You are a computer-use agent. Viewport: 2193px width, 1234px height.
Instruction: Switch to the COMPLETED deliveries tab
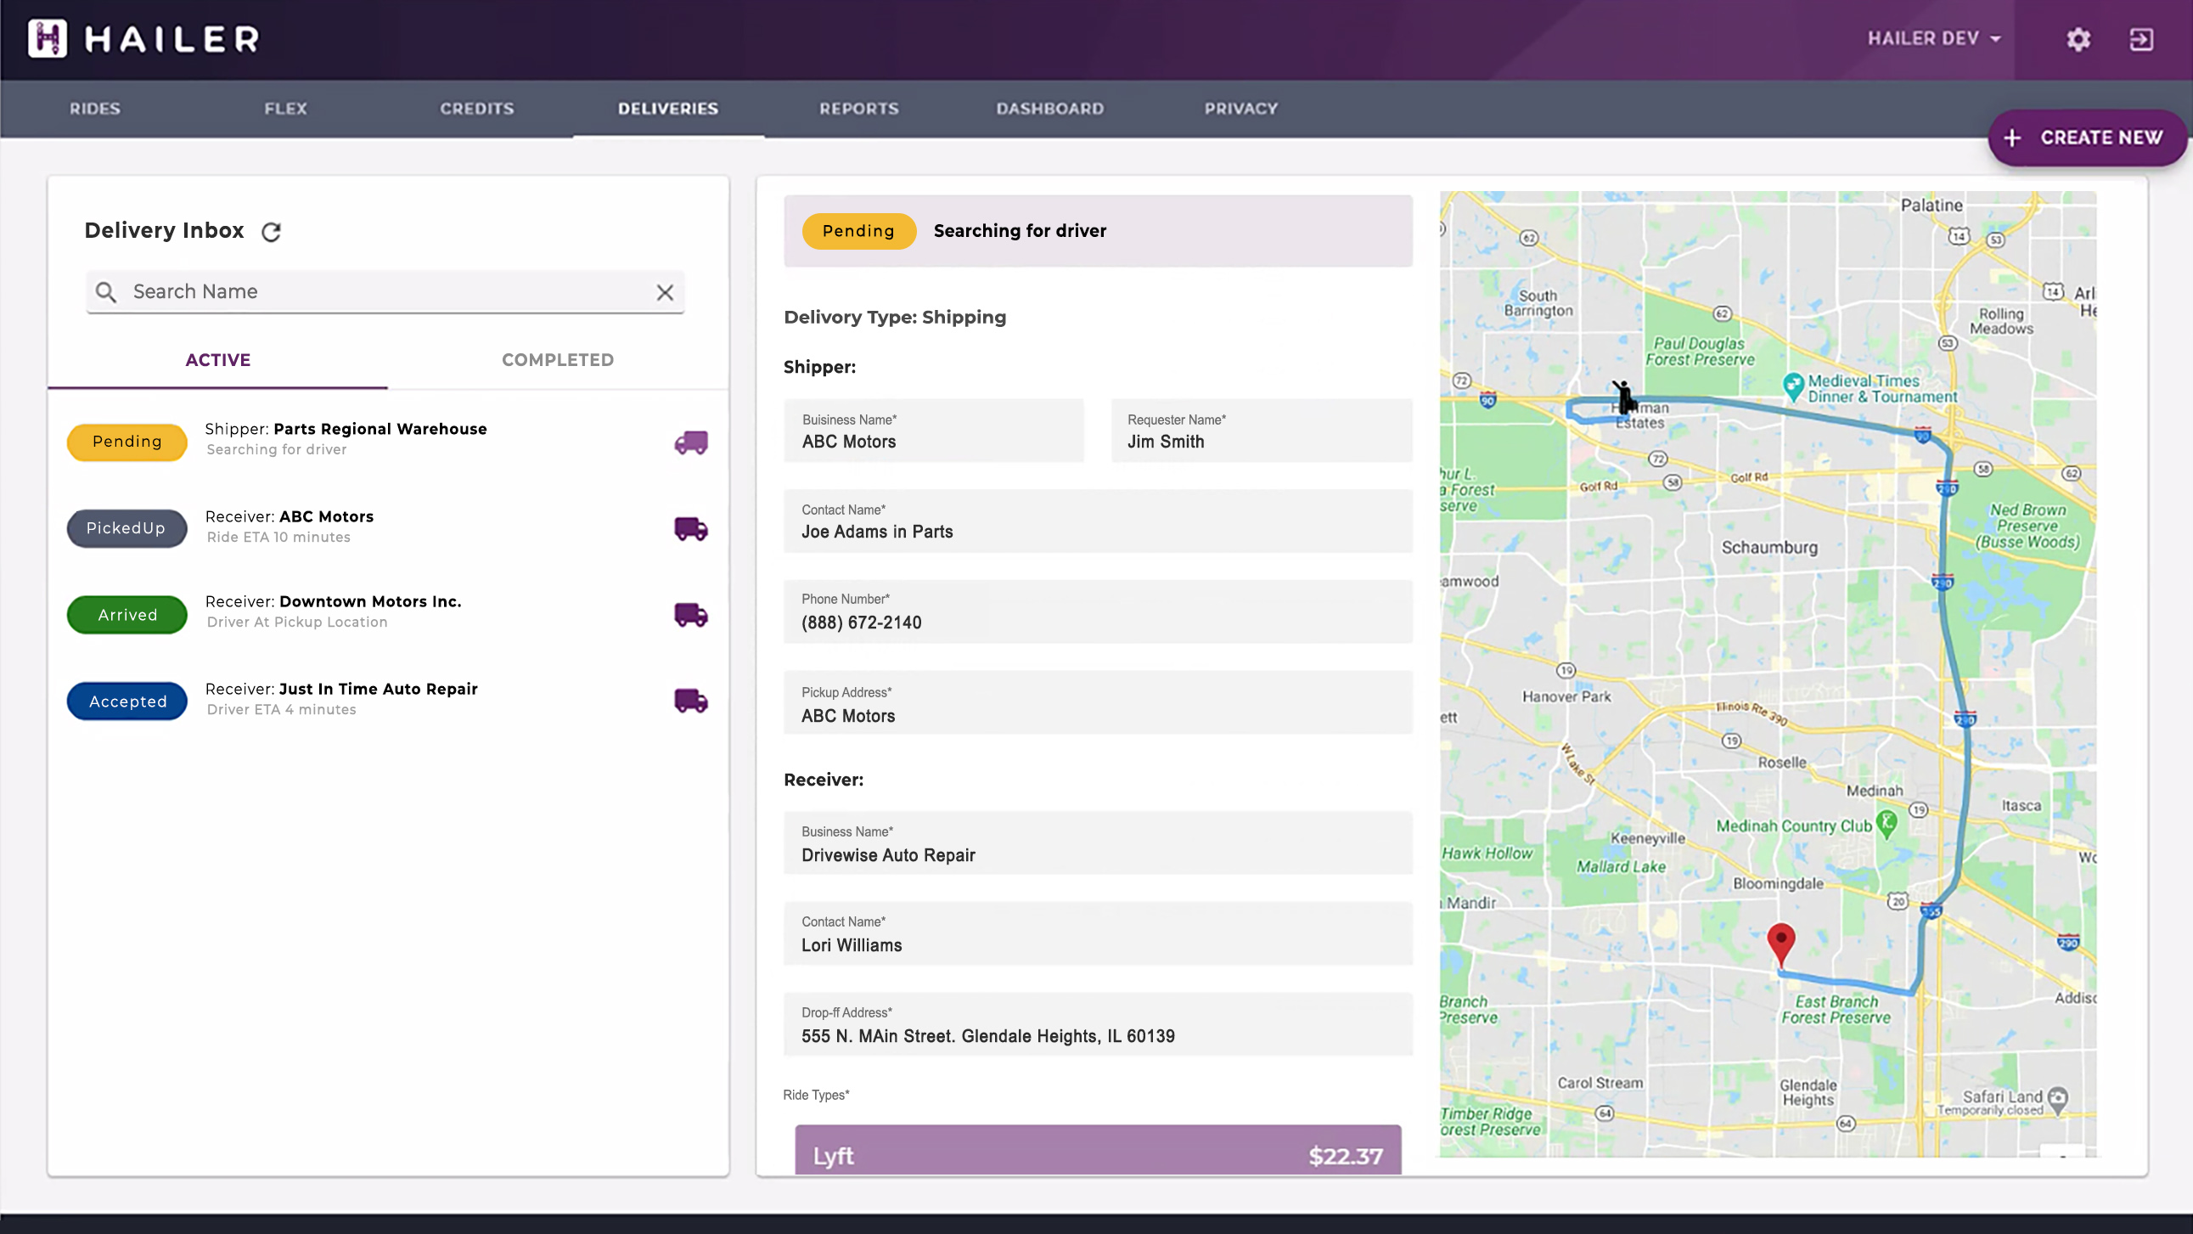coord(557,358)
